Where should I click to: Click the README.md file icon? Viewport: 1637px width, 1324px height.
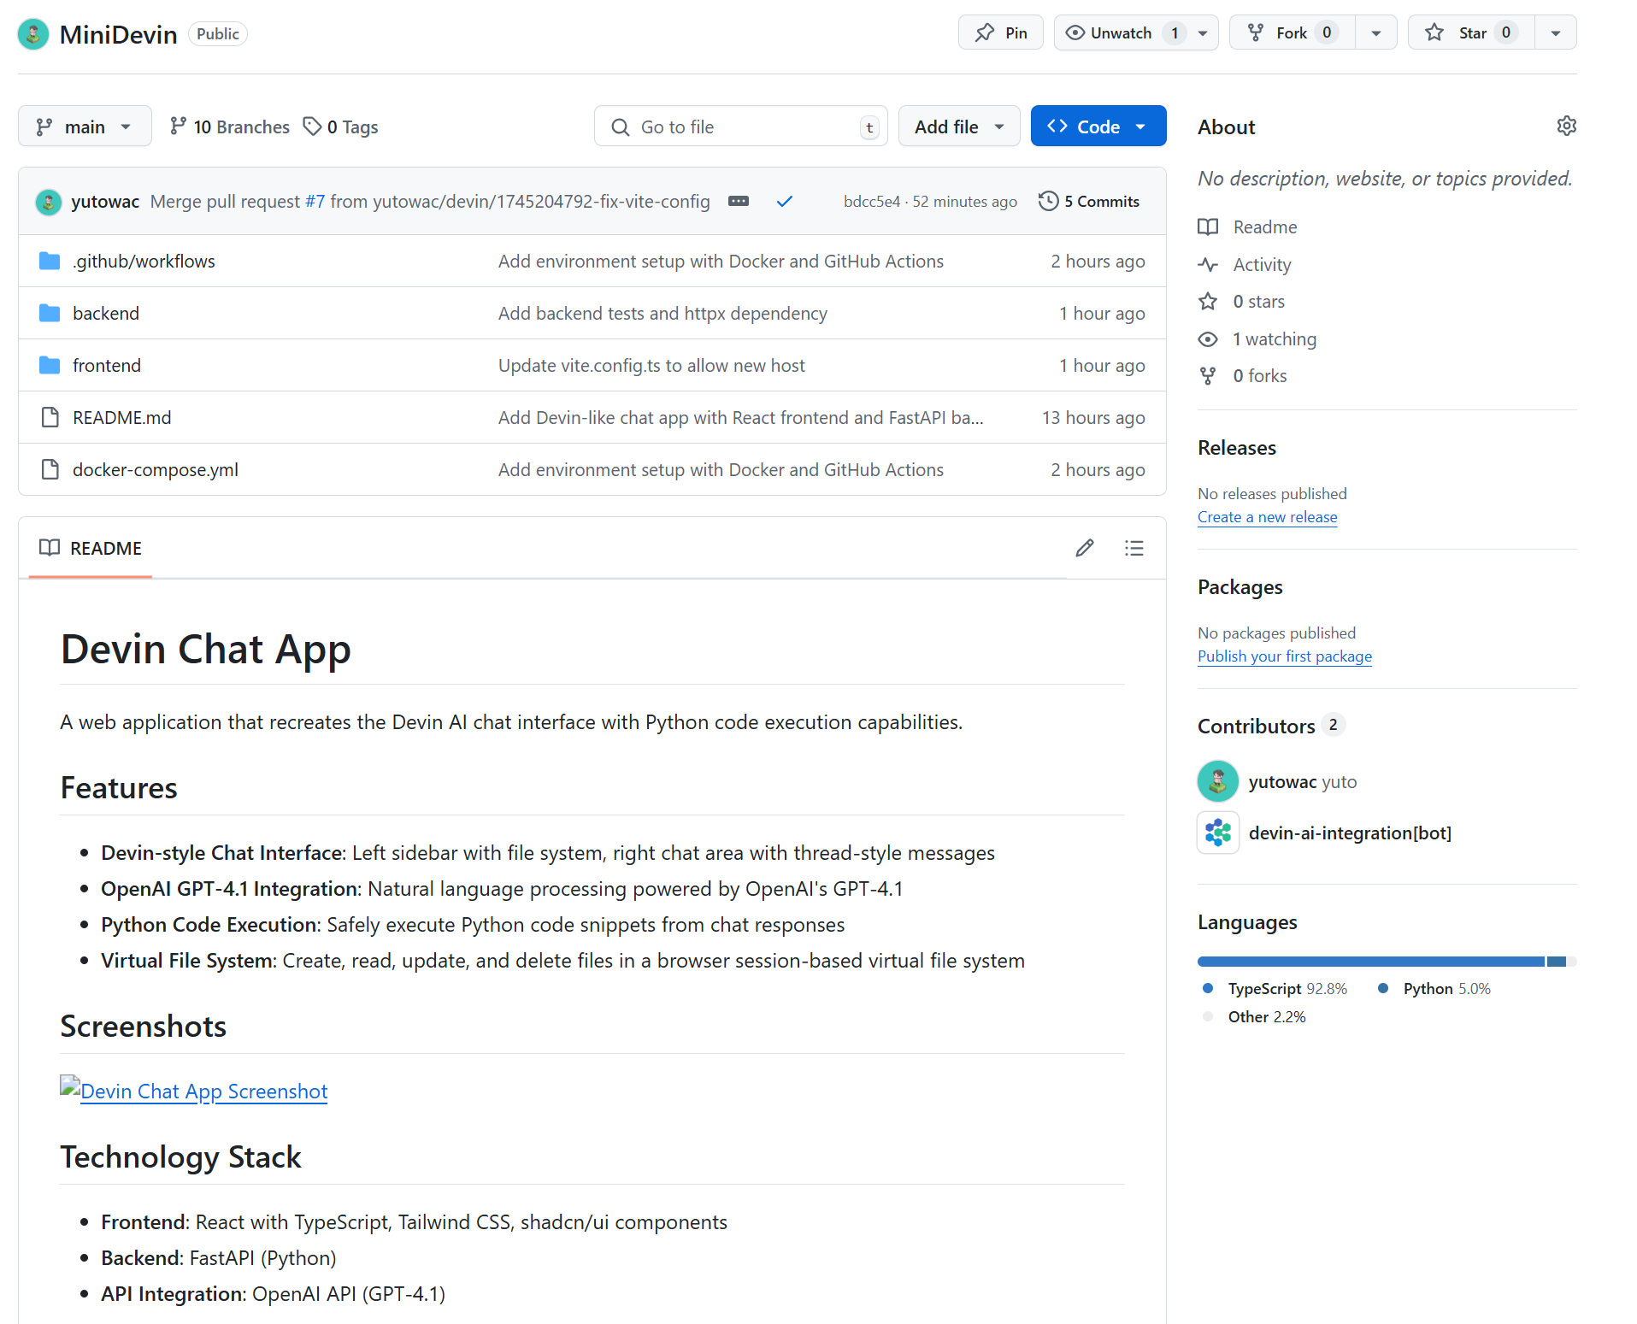click(x=50, y=418)
